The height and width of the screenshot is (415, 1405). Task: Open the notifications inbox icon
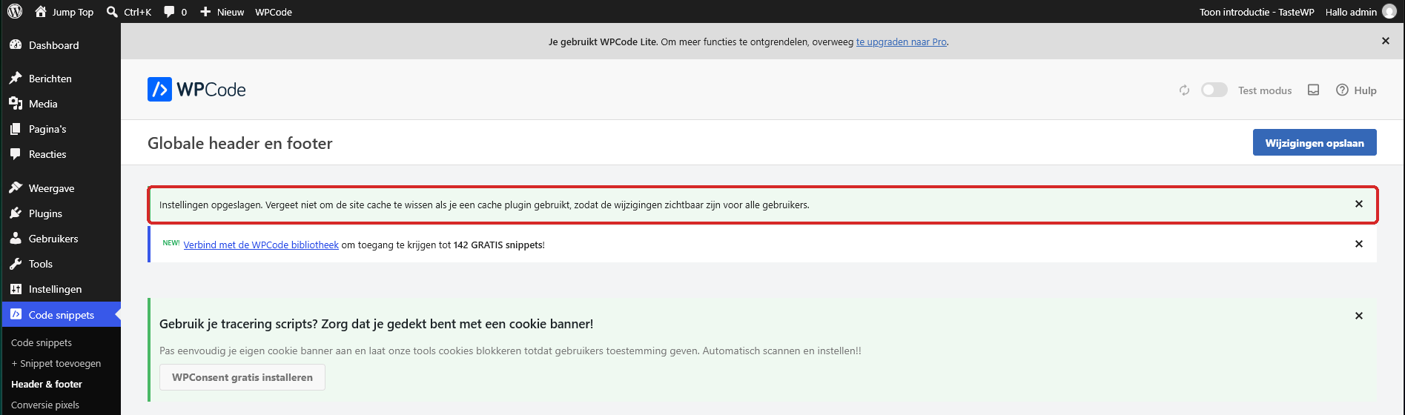click(1313, 90)
